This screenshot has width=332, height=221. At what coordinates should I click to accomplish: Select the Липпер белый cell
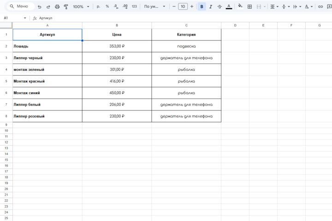point(47,105)
